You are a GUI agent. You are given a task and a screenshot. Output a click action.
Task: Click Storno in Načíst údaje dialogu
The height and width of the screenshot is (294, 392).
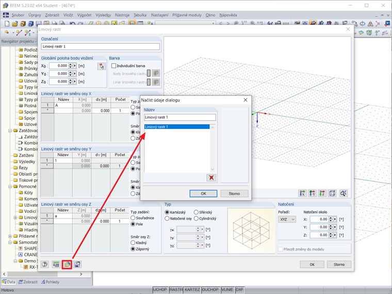[x=234, y=193]
